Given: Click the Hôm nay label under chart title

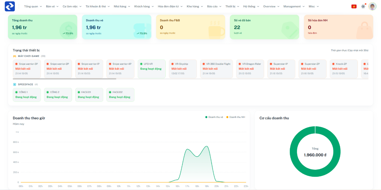Looking at the screenshot, I should click(x=18, y=124).
